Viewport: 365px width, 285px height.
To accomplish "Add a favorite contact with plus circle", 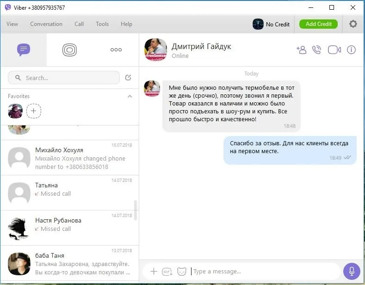I will point(34,111).
